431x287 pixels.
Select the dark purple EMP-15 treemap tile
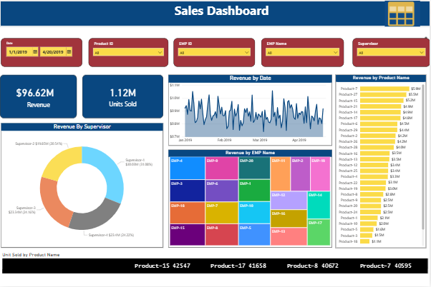[187, 235]
